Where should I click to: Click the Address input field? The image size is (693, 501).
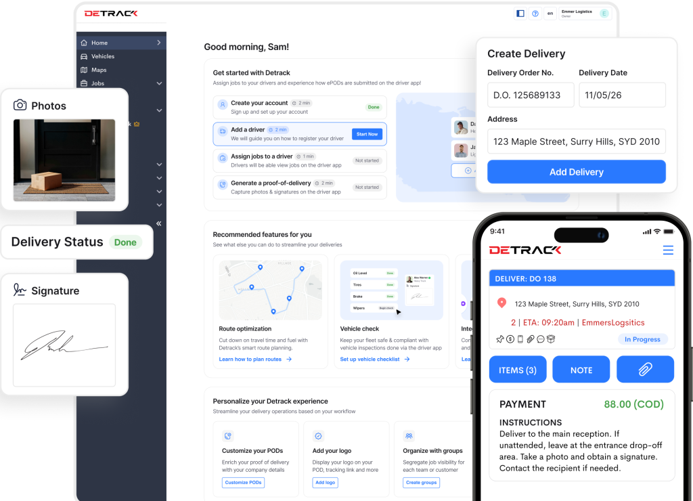(577, 141)
